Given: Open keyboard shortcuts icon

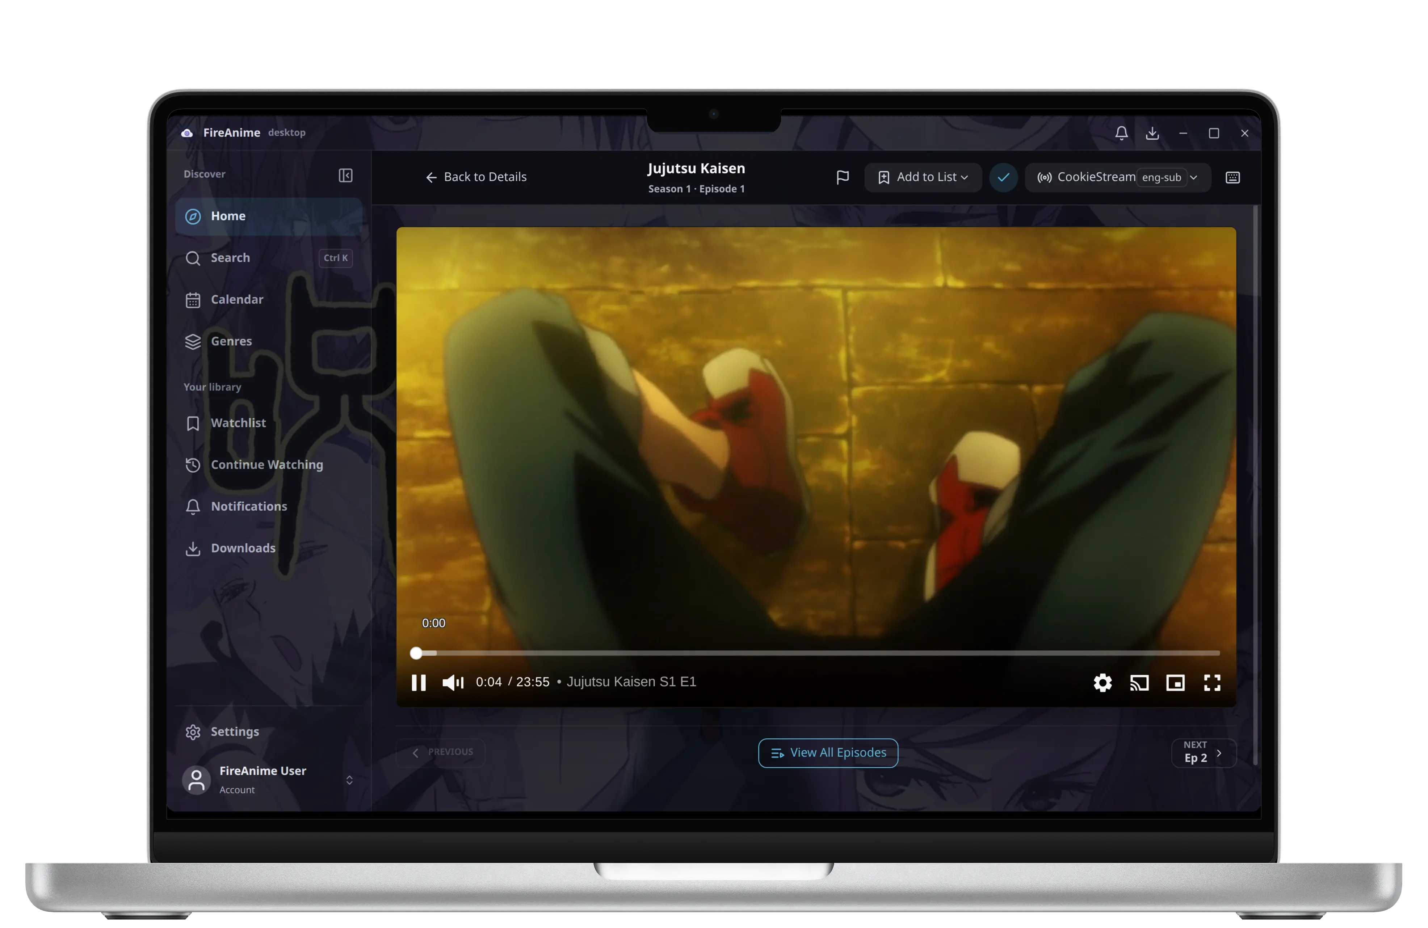Looking at the screenshot, I should coord(1232,177).
